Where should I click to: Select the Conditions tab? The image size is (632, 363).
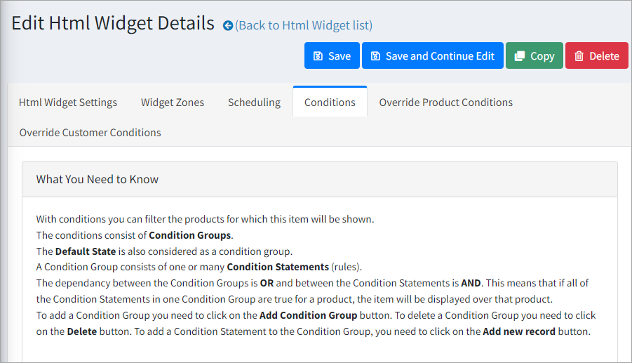click(330, 103)
